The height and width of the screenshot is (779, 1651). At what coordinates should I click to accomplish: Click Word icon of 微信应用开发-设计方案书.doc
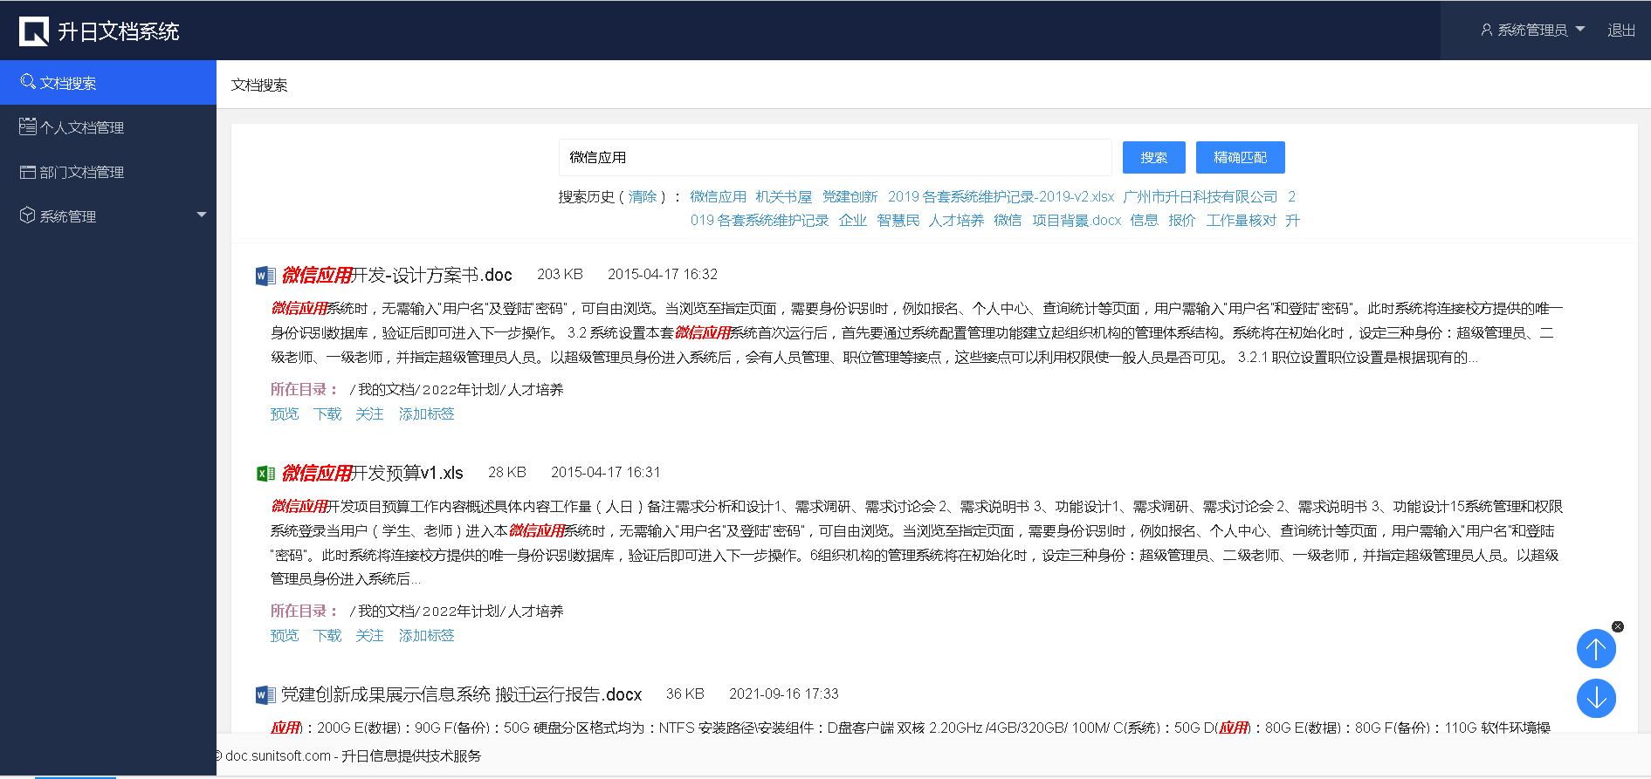coord(265,276)
